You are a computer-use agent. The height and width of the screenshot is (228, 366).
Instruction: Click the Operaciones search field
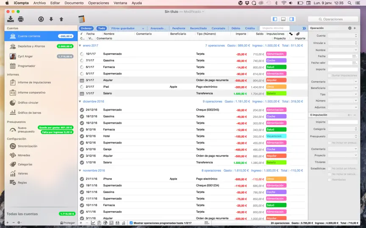(x=333, y=19)
